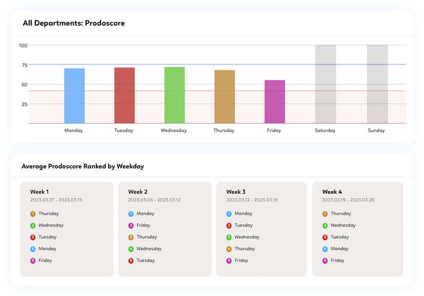Click the red rank 5 badge in Week 2
The image size is (424, 296).
tap(131, 261)
